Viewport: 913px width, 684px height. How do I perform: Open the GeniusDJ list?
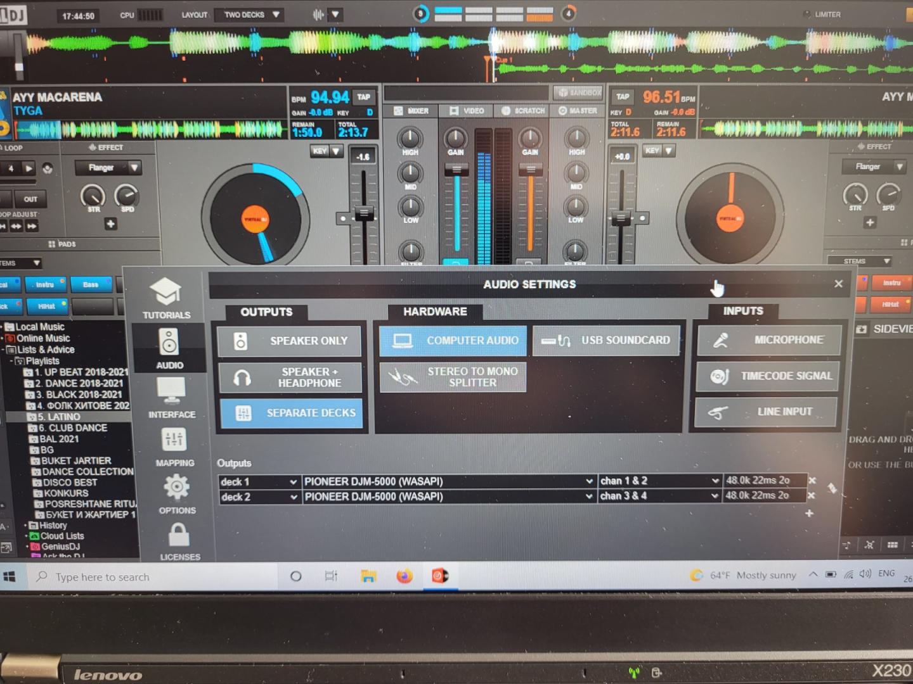[x=60, y=547]
